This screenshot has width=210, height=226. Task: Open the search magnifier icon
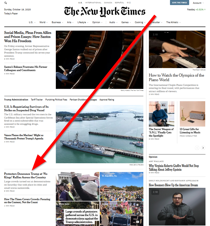[6, 3]
